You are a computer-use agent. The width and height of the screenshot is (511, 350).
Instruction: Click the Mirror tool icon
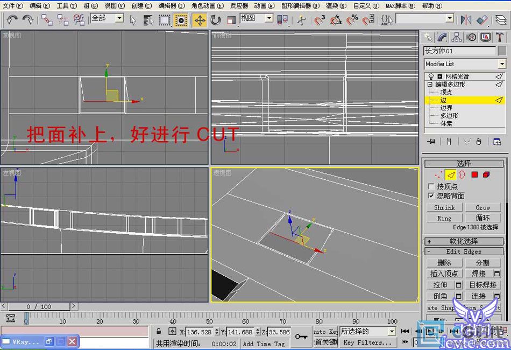466,20
